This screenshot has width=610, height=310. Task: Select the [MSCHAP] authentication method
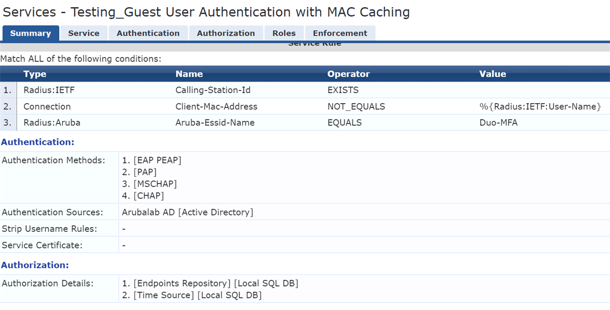[x=155, y=184]
